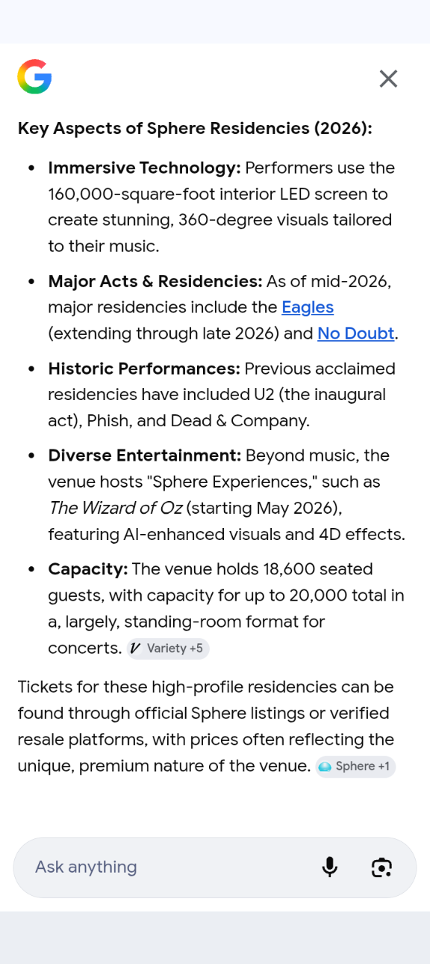
Task: Click the Diverse Entertainment bold label
Action: (x=145, y=455)
